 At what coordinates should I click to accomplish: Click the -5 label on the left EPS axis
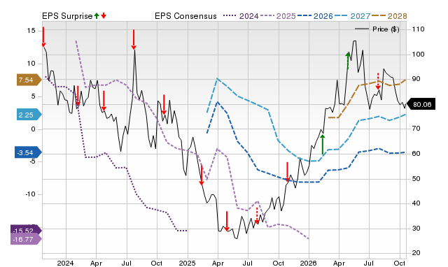click(32, 161)
